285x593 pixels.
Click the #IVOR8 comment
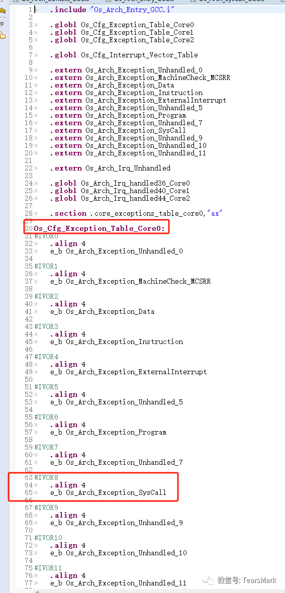[x=46, y=478]
